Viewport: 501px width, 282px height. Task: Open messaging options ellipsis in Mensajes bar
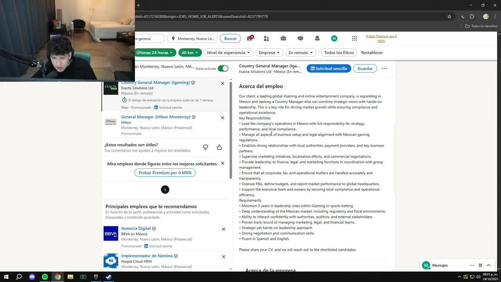[x=472, y=265]
